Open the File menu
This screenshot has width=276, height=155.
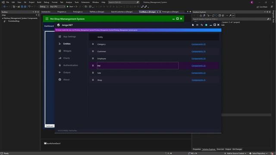pyautogui.click(x=7, y=2)
